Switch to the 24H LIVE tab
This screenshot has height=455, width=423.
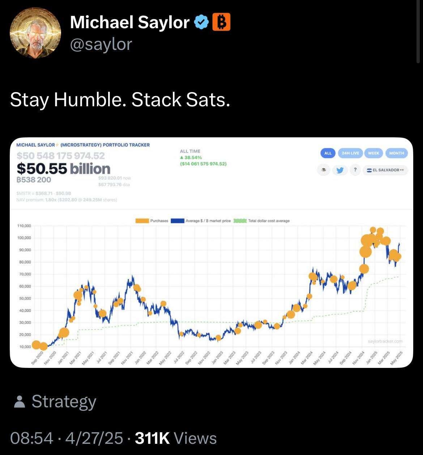click(x=350, y=153)
